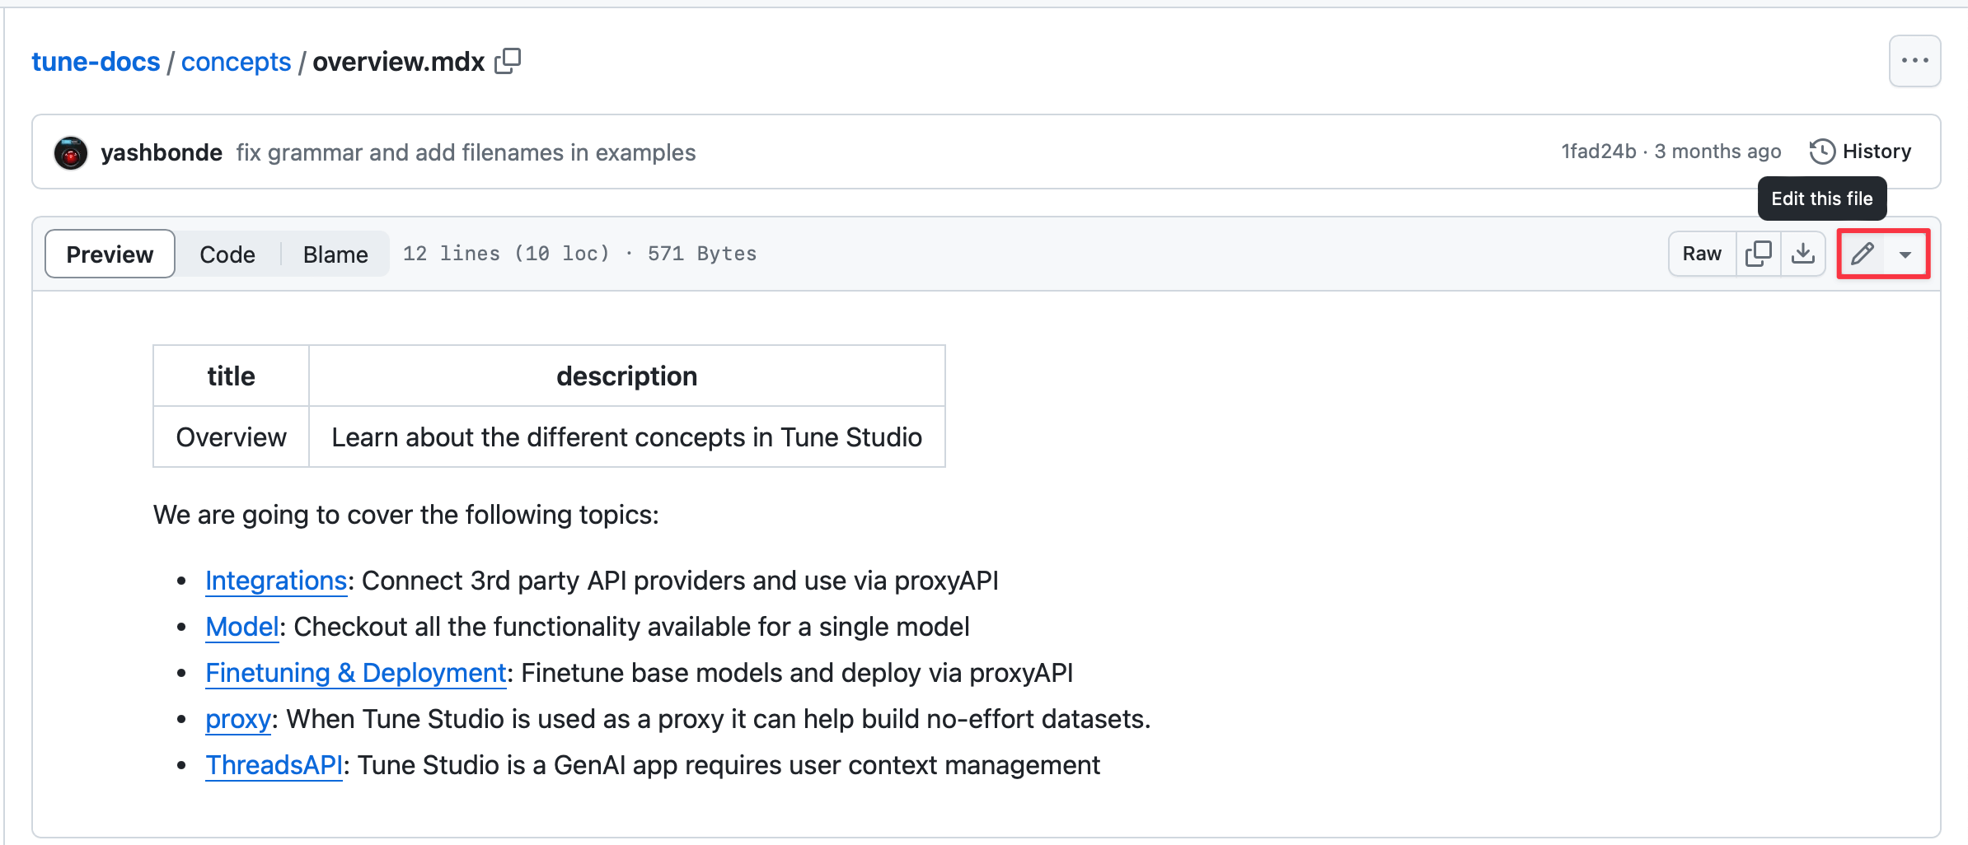The image size is (1968, 845).
Task: Expand the edit options dropdown arrow
Action: [x=1905, y=254]
